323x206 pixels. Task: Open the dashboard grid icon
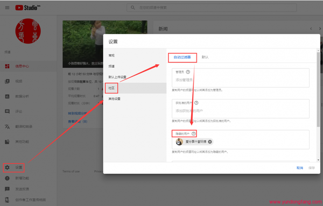pyautogui.click(x=7, y=66)
